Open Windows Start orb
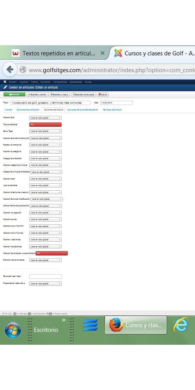195x390 pixels. (x=13, y=330)
